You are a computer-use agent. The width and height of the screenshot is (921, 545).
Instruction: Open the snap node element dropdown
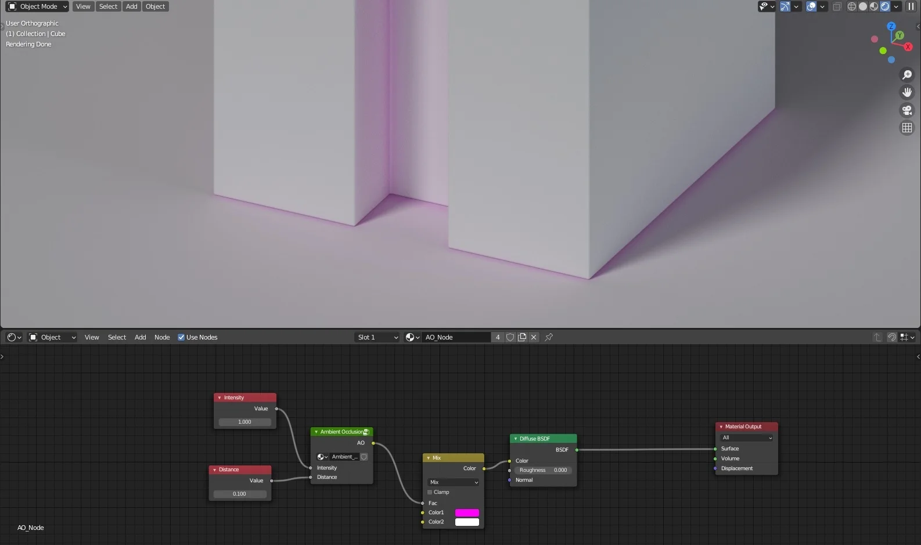pyautogui.click(x=908, y=337)
